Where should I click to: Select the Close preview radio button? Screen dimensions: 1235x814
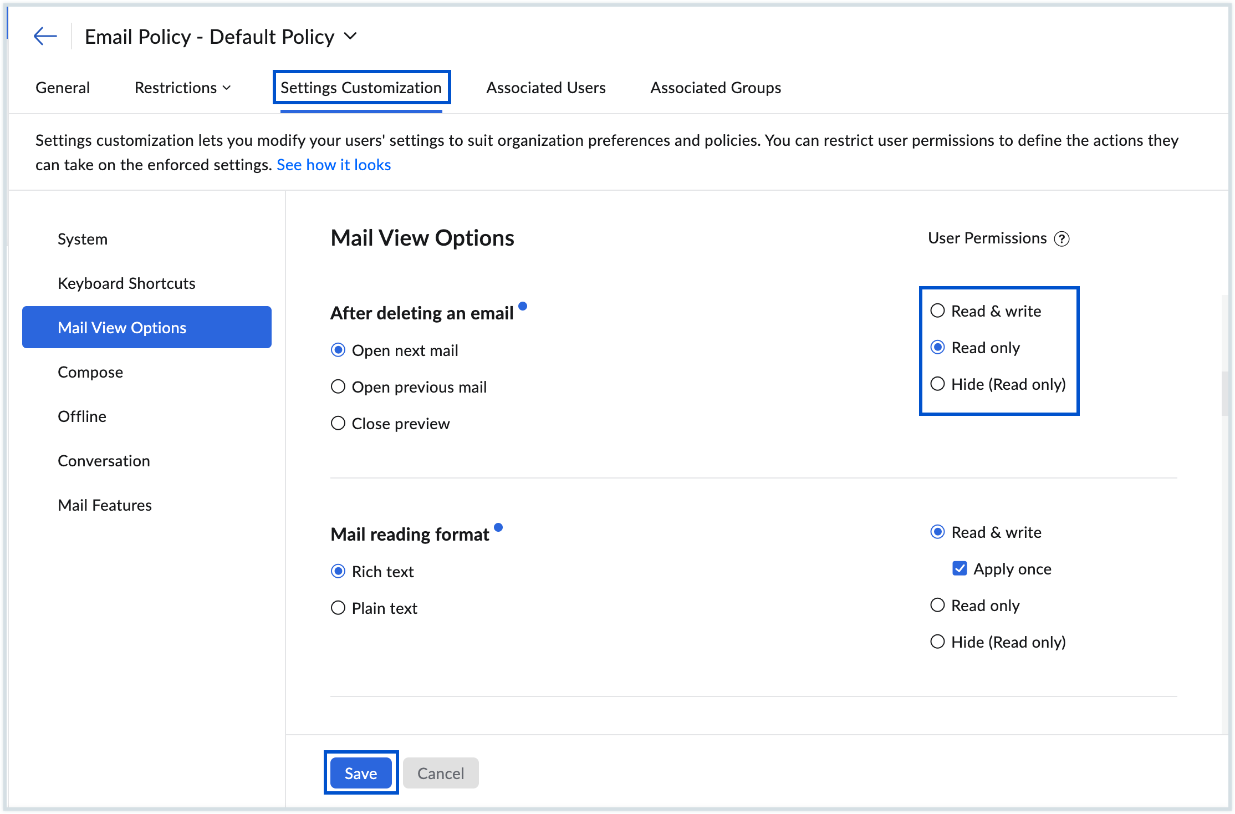(x=338, y=423)
